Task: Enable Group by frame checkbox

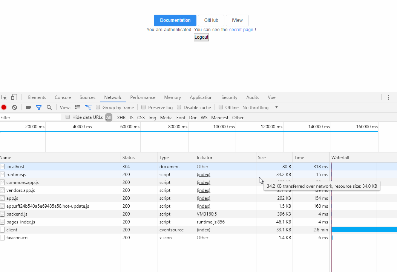Action: click(x=98, y=107)
